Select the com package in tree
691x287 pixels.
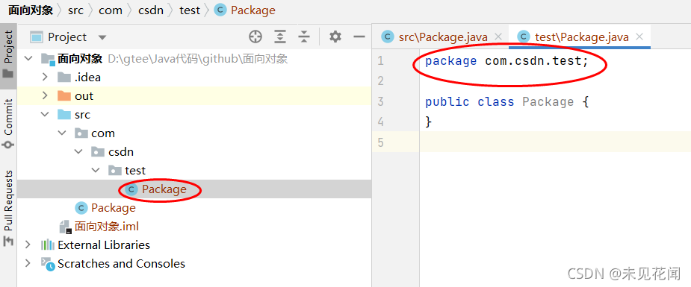click(103, 133)
